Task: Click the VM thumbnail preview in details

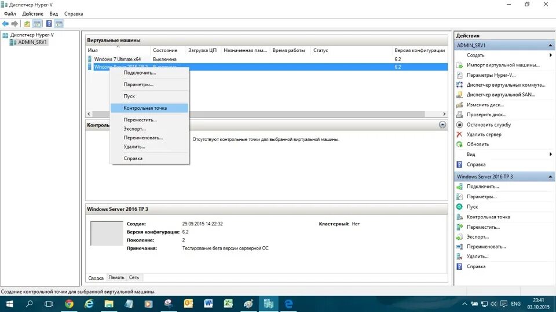Action: click(107, 233)
